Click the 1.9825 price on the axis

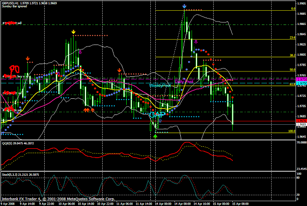pyautogui.click(x=302, y=45)
